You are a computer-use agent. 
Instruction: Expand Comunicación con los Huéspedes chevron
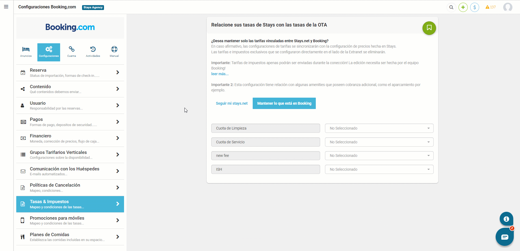(118, 171)
